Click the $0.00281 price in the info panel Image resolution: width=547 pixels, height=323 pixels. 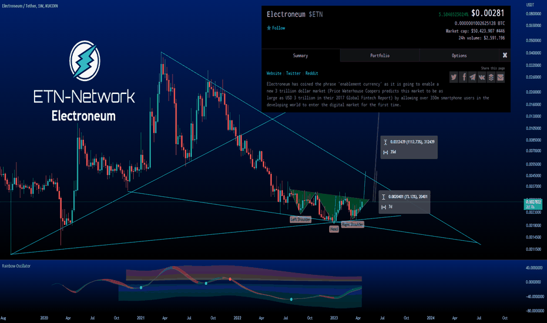[488, 14]
